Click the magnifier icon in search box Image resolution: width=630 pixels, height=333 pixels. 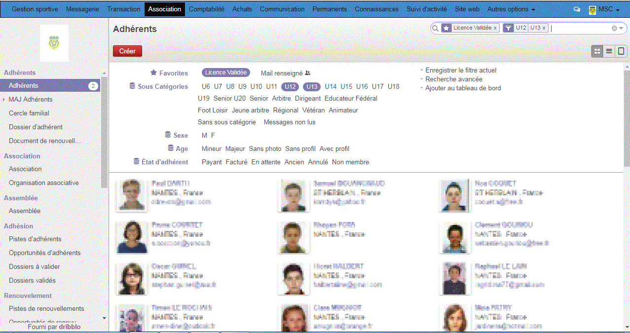tap(435, 29)
